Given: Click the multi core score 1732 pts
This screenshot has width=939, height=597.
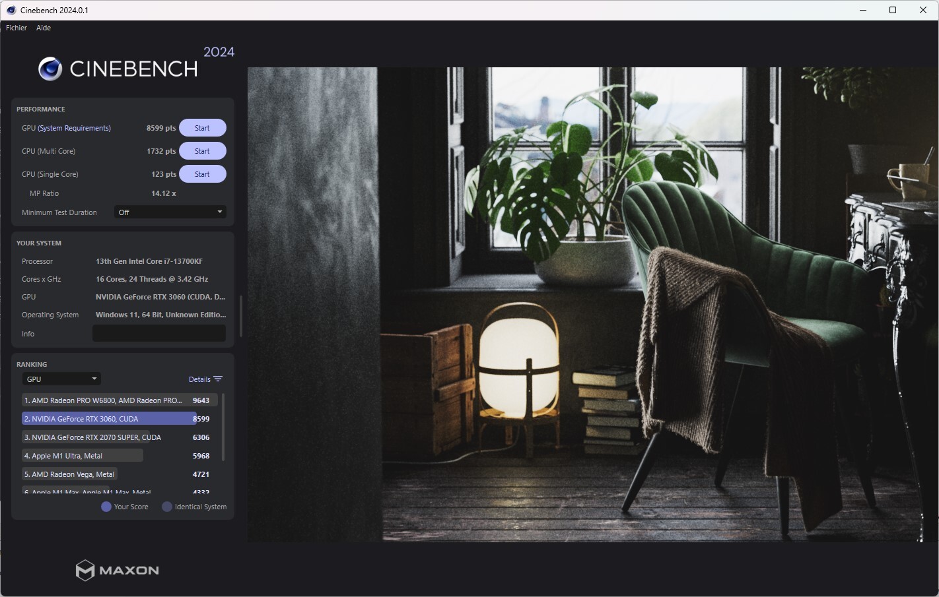Looking at the screenshot, I should [x=161, y=151].
